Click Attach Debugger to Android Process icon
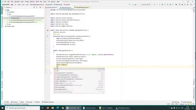196x110 pixels. (170, 5)
